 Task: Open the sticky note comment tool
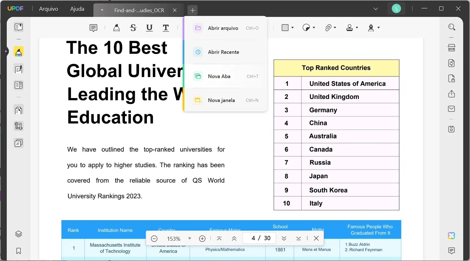93,28
